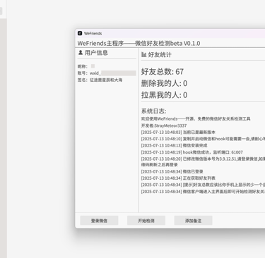The height and width of the screenshot is (258, 265).
Task: Click log entry 正在获取好友列表
Action: (178, 178)
